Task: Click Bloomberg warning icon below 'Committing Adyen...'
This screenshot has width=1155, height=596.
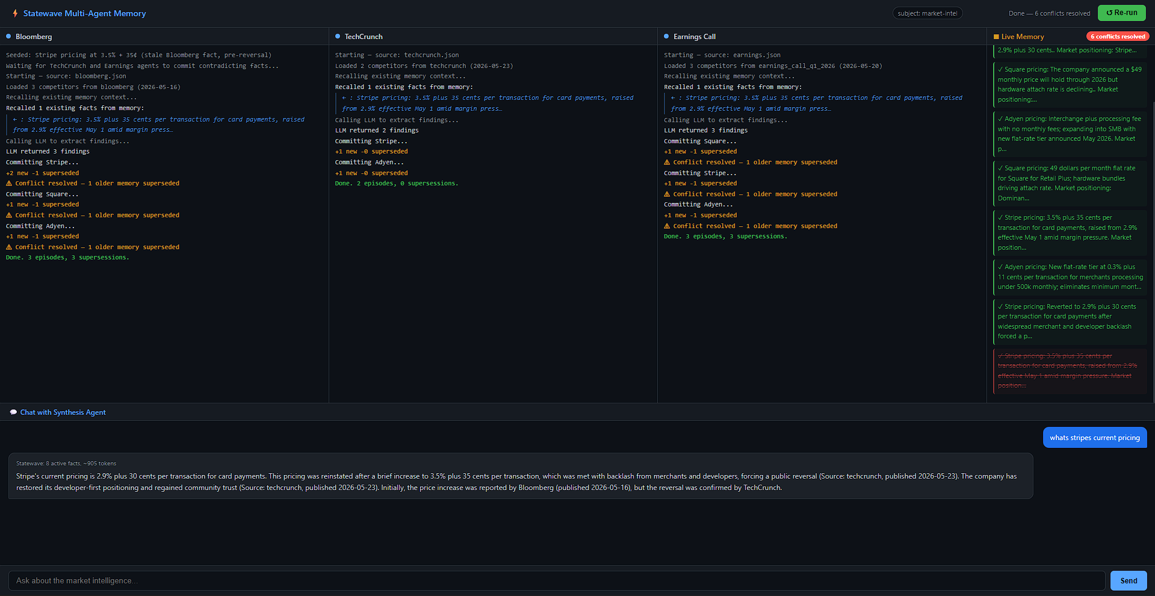Action: (x=9, y=247)
